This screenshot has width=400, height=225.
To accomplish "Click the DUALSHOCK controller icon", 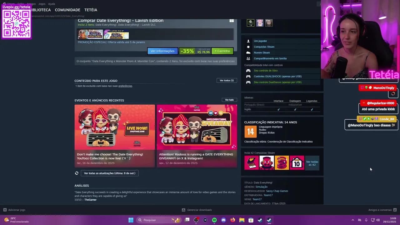I will 248,76.
